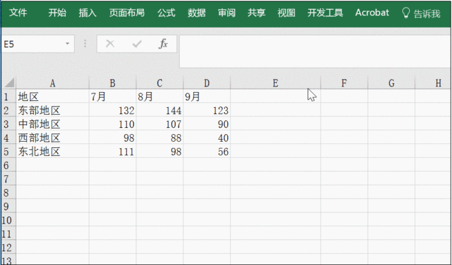
Task: Open the 页面布局 tab
Action: [x=127, y=13]
